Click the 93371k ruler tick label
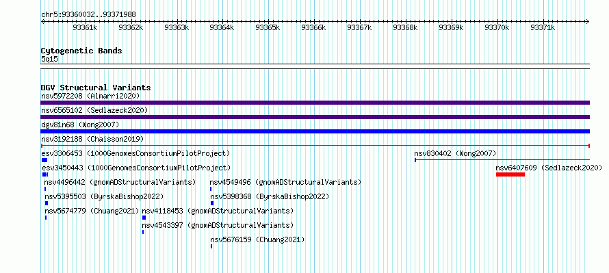 click(x=543, y=27)
